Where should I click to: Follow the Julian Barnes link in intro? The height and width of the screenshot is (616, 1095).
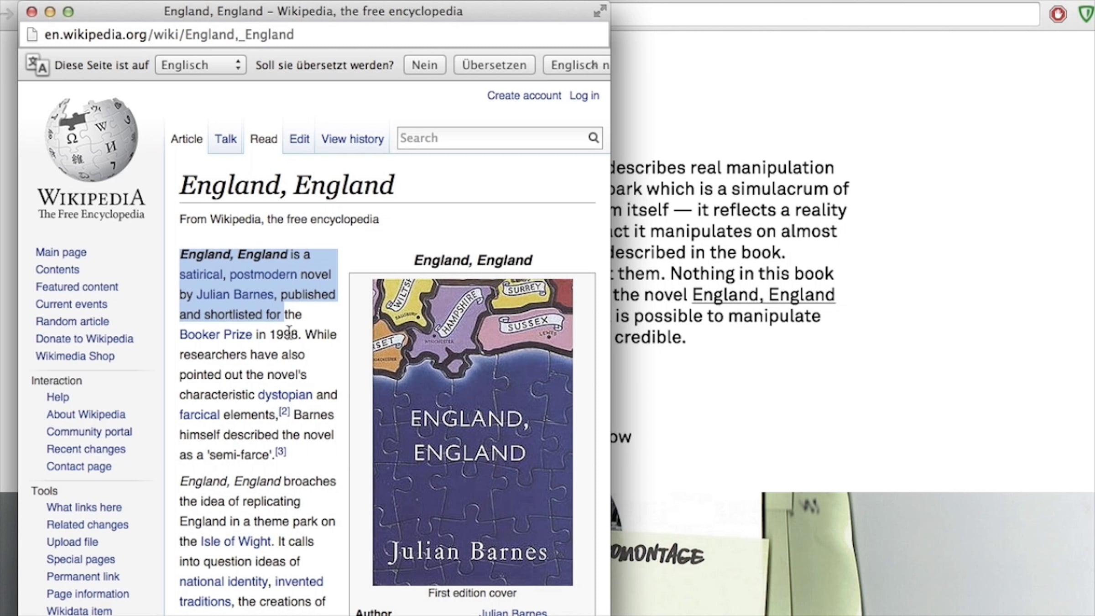[x=235, y=295]
